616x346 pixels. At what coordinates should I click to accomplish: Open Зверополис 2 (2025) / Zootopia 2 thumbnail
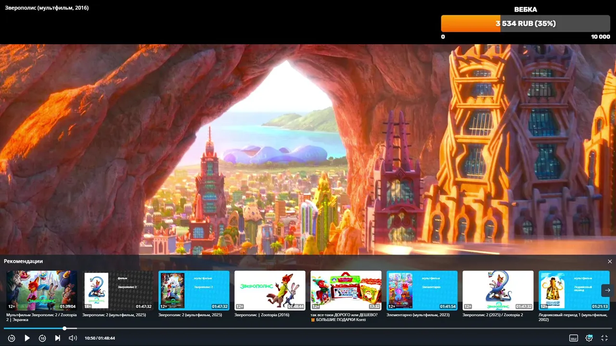point(498,291)
